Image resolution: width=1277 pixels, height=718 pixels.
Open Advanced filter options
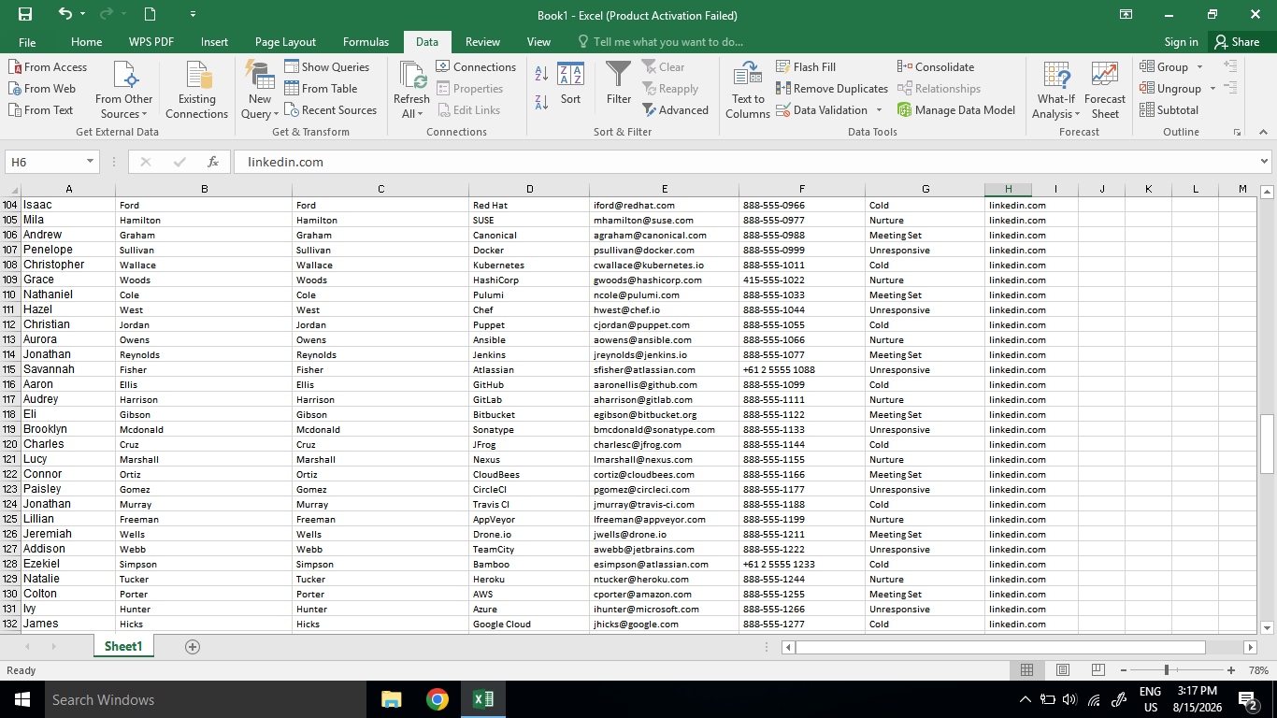point(675,110)
